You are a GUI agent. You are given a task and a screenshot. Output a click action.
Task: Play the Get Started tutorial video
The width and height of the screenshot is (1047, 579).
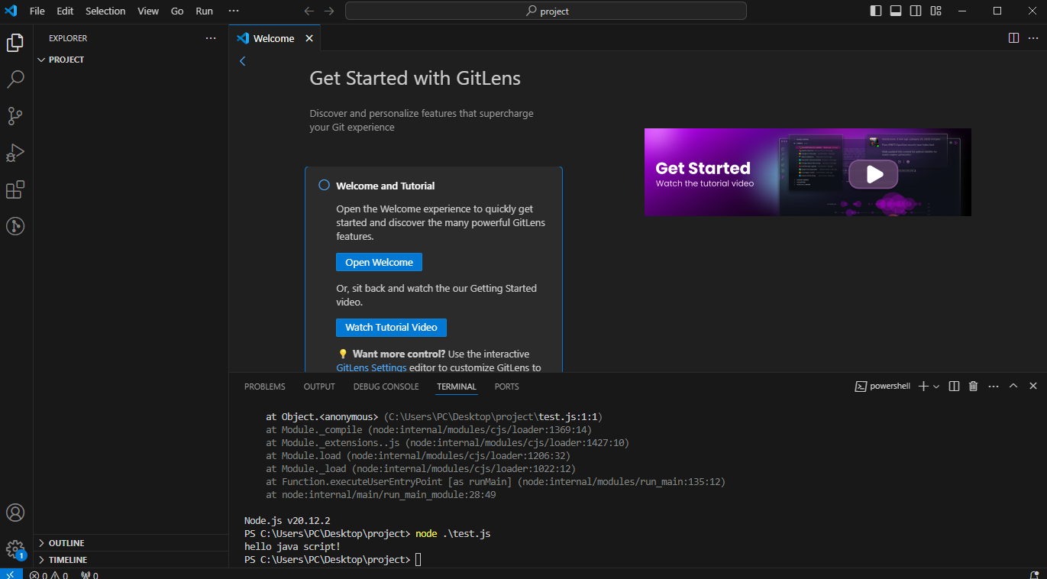tap(874, 174)
